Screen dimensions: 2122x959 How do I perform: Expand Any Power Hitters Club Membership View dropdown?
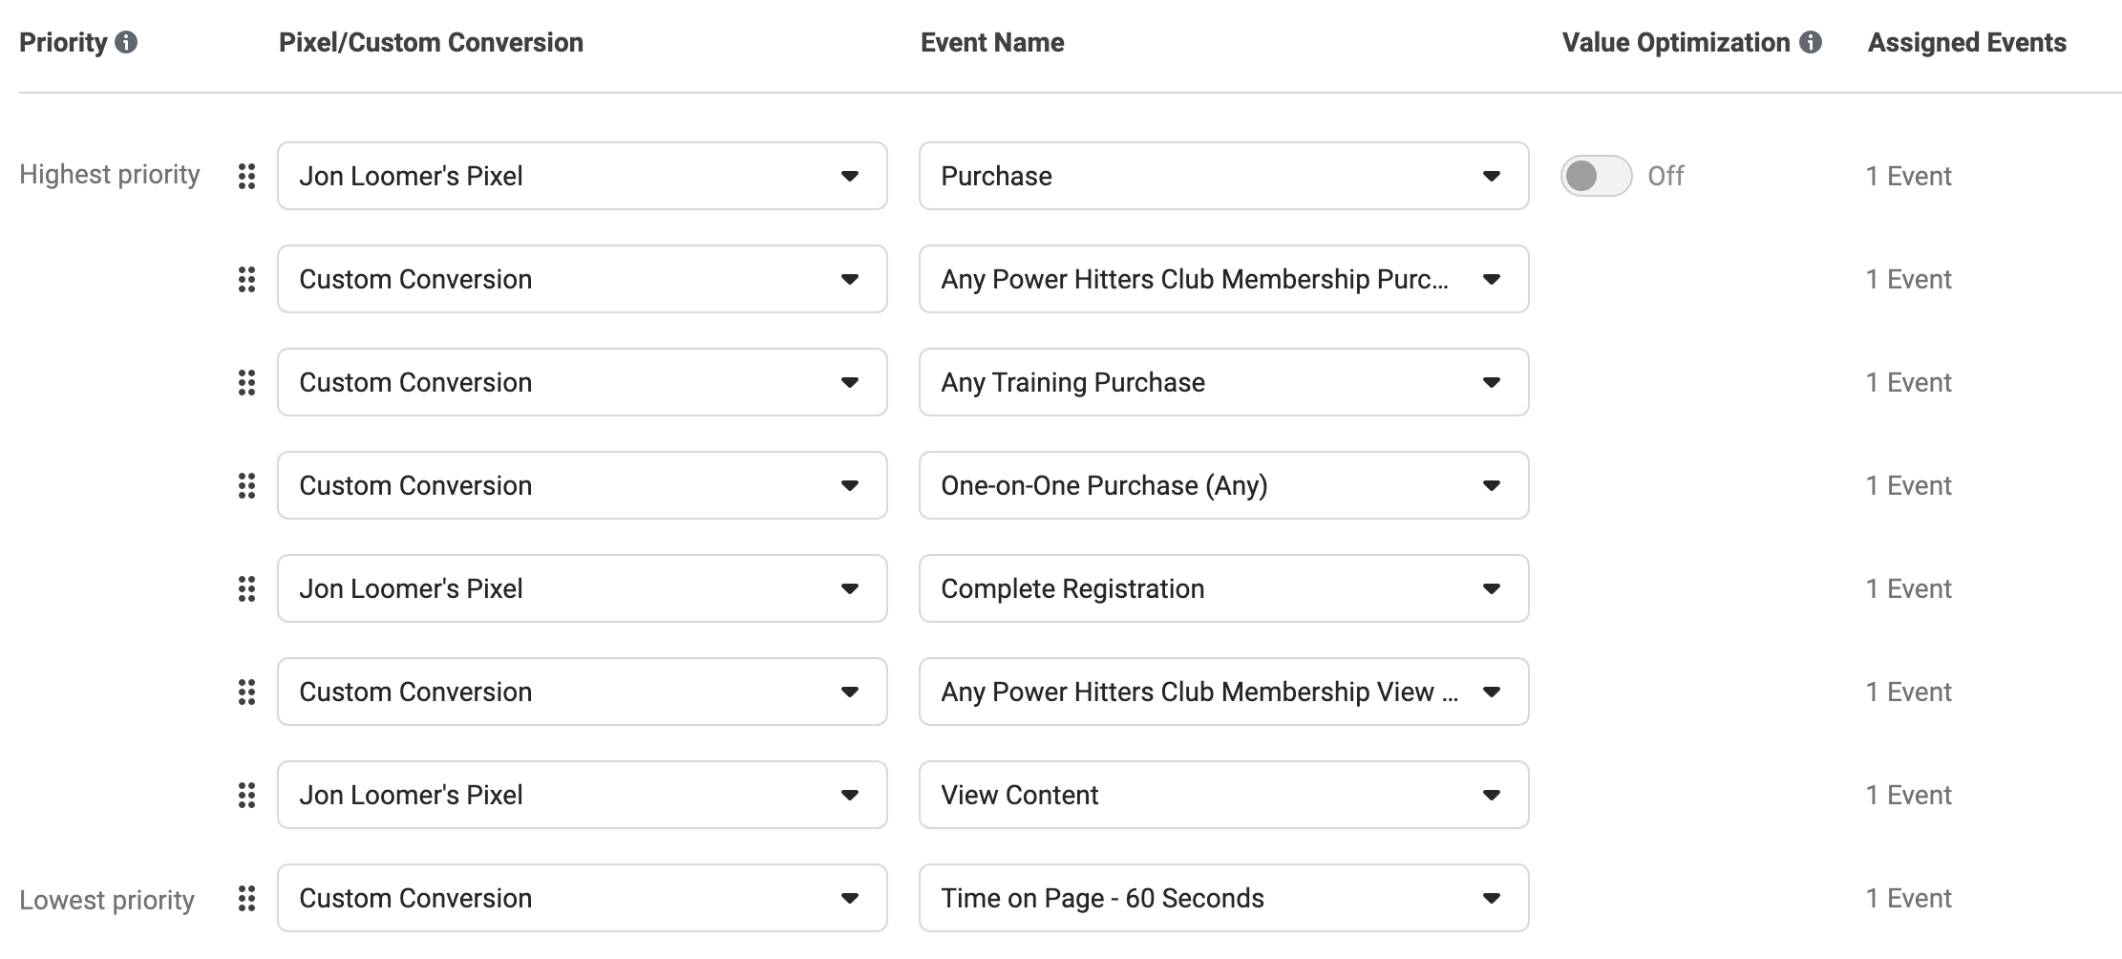(1223, 692)
